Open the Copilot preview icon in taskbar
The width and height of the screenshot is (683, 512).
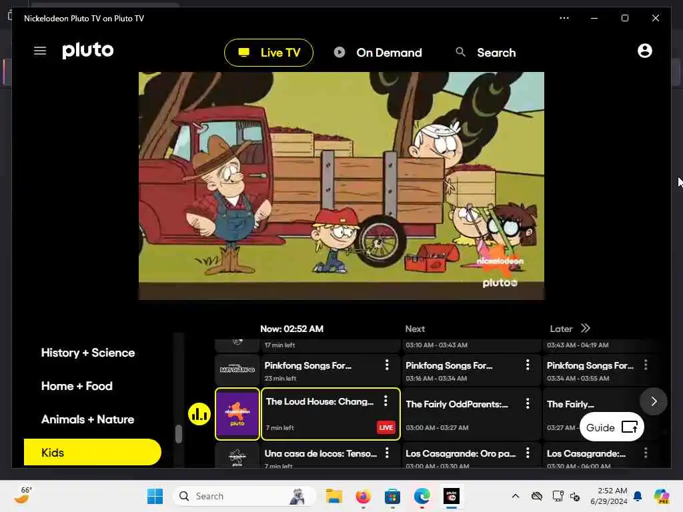click(x=662, y=496)
